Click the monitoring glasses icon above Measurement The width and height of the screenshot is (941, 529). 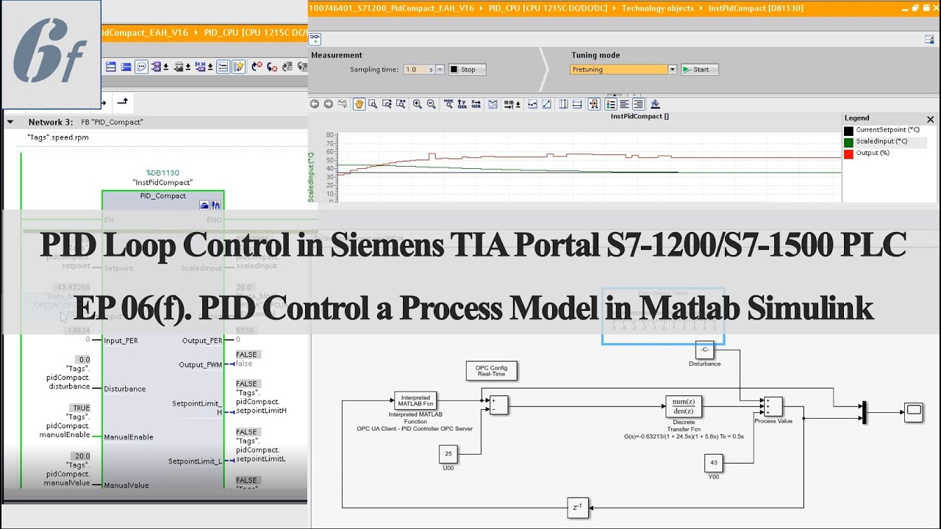point(315,38)
